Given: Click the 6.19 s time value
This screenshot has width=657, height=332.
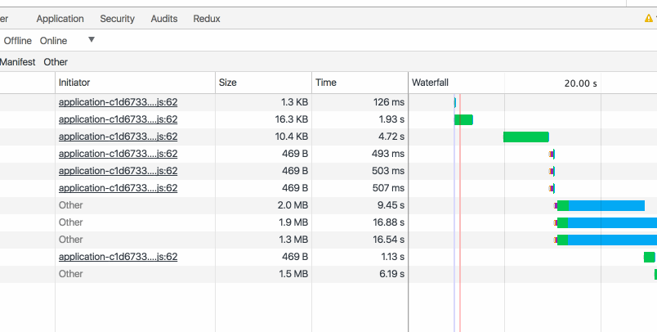Looking at the screenshot, I should (x=391, y=274).
